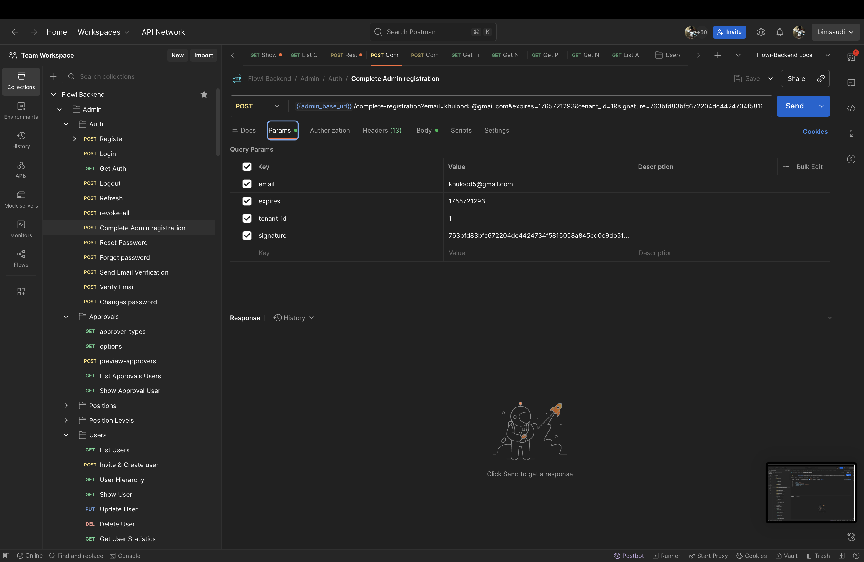Open Monitors in the sidebar
This screenshot has width=864, height=562.
click(21, 229)
